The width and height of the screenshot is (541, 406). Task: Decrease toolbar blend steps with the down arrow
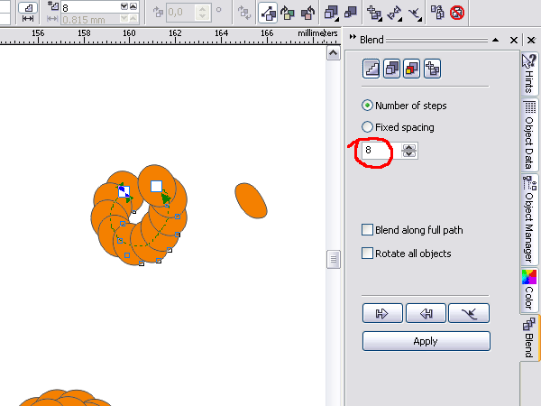[x=124, y=6]
